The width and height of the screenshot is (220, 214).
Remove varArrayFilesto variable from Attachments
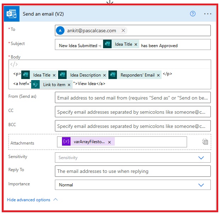[109, 142]
